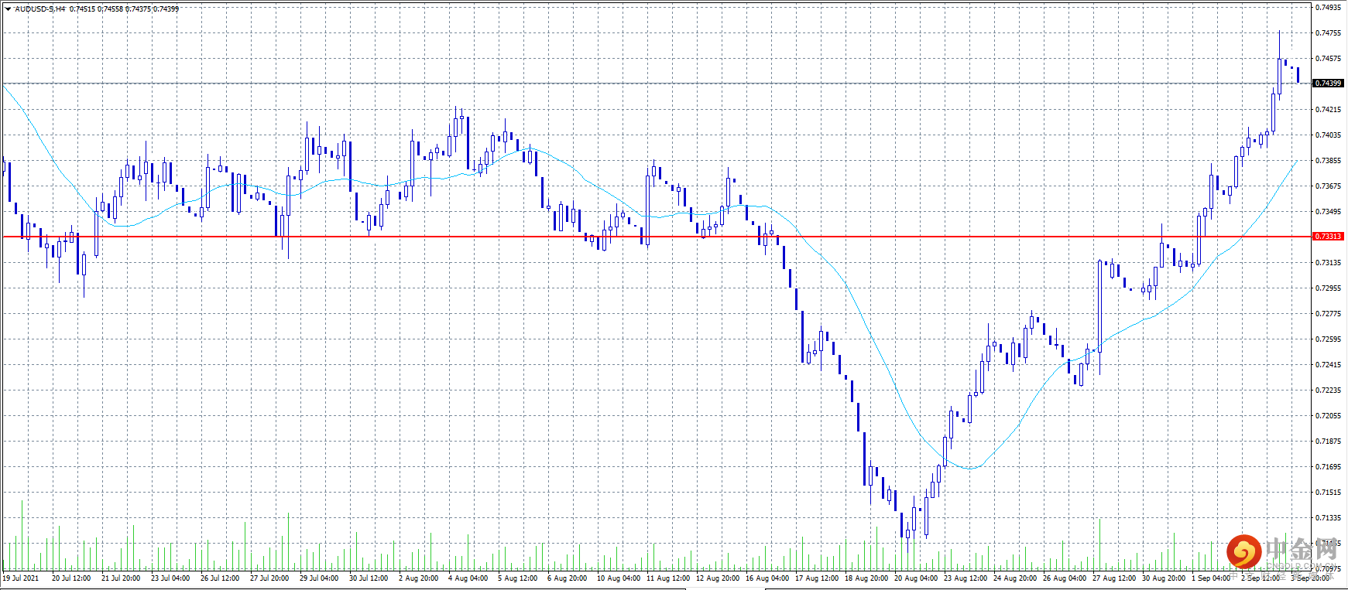Click the 21 Jul 20:00 time label
Screen dimensions: 1348x590
(x=121, y=578)
